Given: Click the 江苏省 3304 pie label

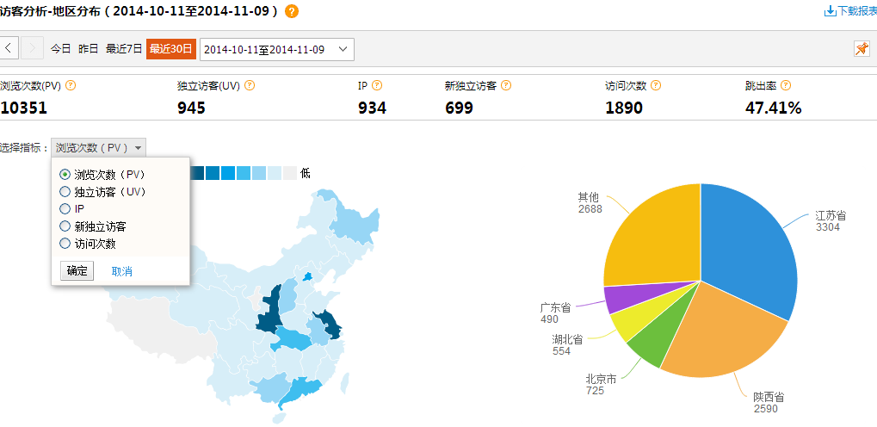Looking at the screenshot, I should (830, 221).
